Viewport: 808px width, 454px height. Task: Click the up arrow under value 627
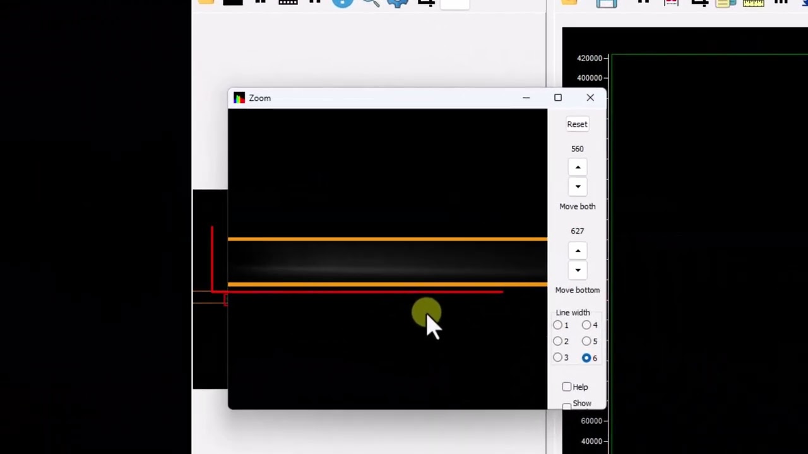[x=578, y=251]
